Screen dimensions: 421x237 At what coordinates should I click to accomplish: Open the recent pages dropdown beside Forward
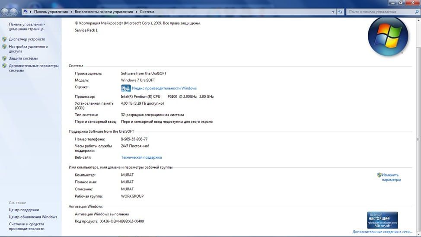click(x=19, y=12)
